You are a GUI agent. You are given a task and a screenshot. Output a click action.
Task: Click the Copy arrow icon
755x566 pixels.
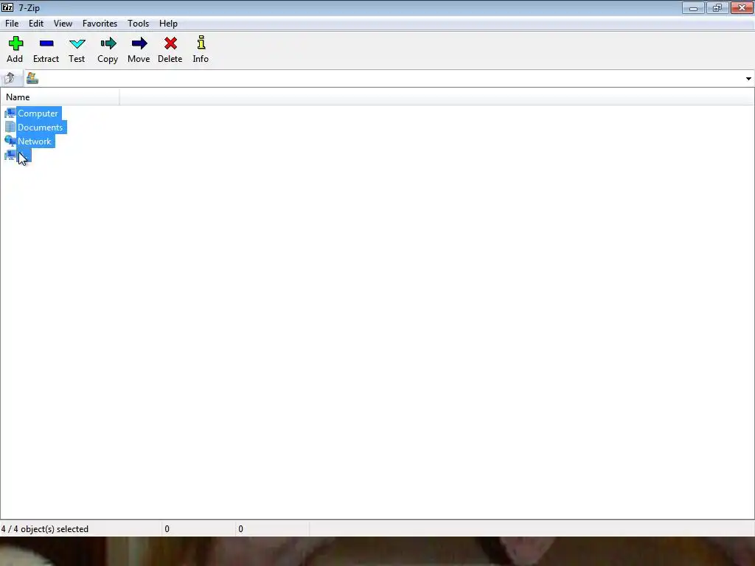108,43
